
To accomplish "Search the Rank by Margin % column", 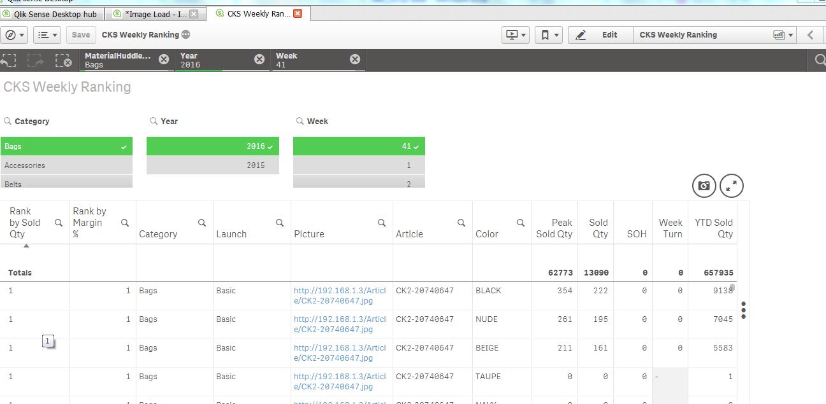I will (125, 223).
